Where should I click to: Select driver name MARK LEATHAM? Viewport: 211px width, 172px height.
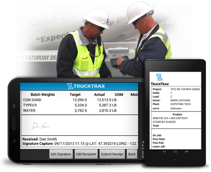point(180,100)
